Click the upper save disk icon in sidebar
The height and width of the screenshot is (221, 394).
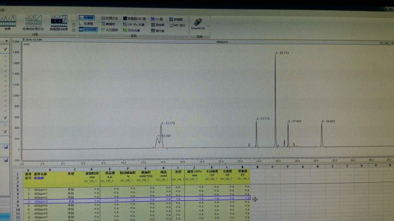pos(6,147)
